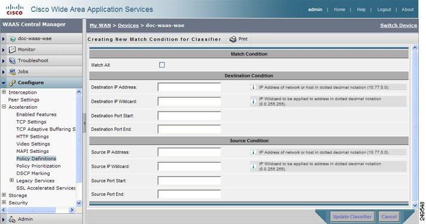Click the Jobs menu icon
Image resolution: width=426 pixels, height=224 pixels.
pos(12,72)
